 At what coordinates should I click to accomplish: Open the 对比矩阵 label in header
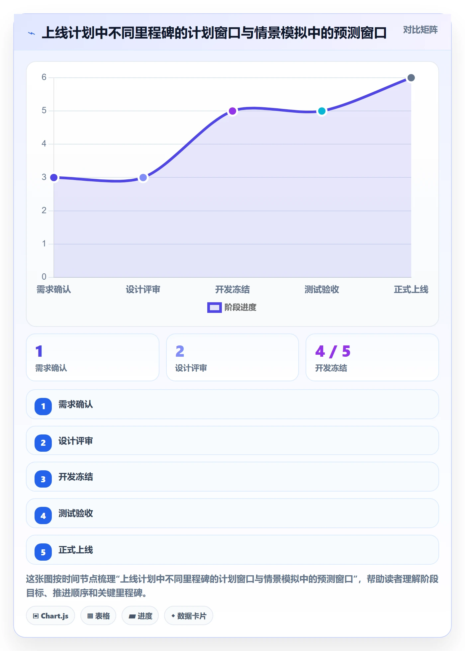pos(420,30)
